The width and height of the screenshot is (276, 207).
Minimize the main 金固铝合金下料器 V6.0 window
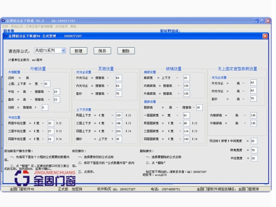pos(256,21)
